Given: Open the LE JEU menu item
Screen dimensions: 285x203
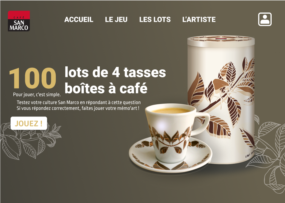Looking at the screenshot, I should pyautogui.click(x=116, y=20).
